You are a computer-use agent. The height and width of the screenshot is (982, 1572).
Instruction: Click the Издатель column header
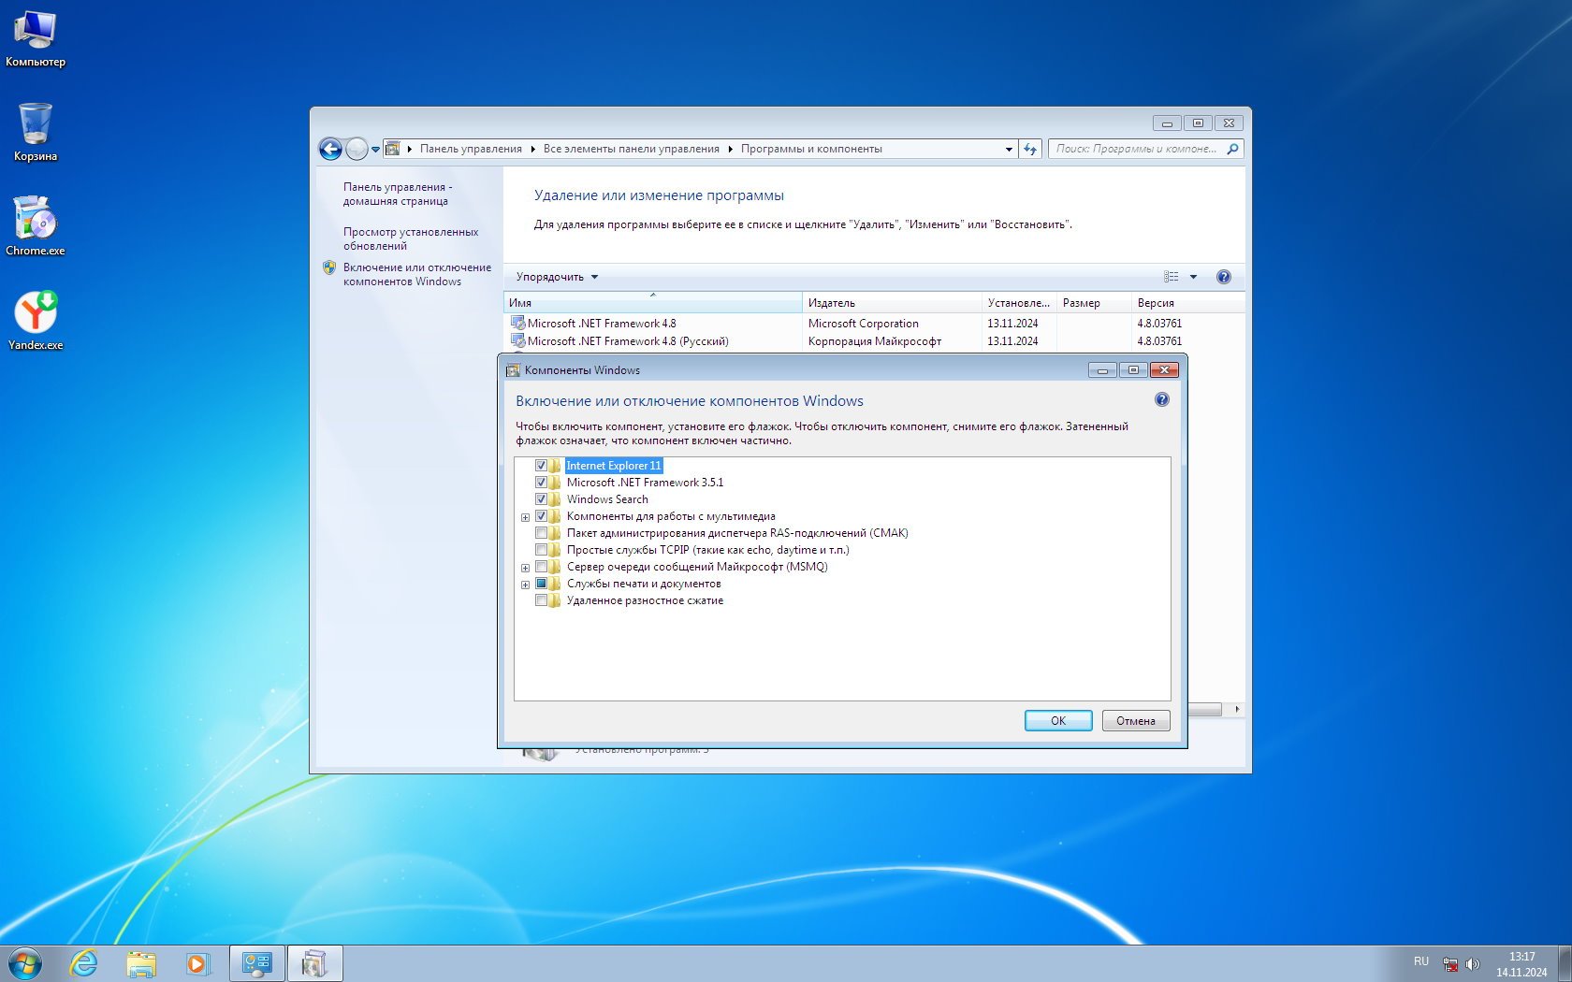pyautogui.click(x=890, y=303)
